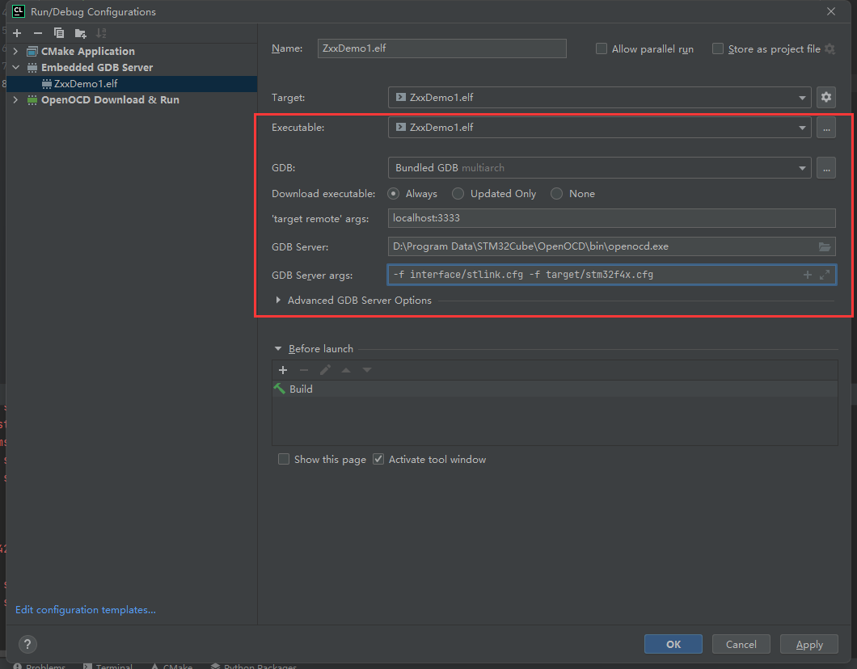857x669 pixels.
Task: Expand Advanced GDB Server Options
Action: [x=278, y=301]
